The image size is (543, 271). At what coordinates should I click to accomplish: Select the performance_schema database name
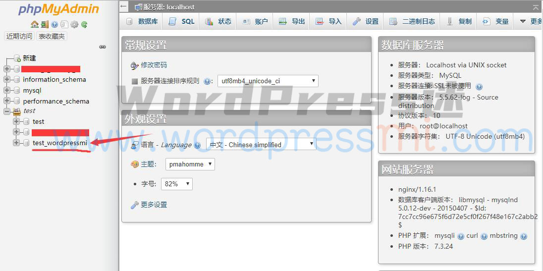[56, 102]
